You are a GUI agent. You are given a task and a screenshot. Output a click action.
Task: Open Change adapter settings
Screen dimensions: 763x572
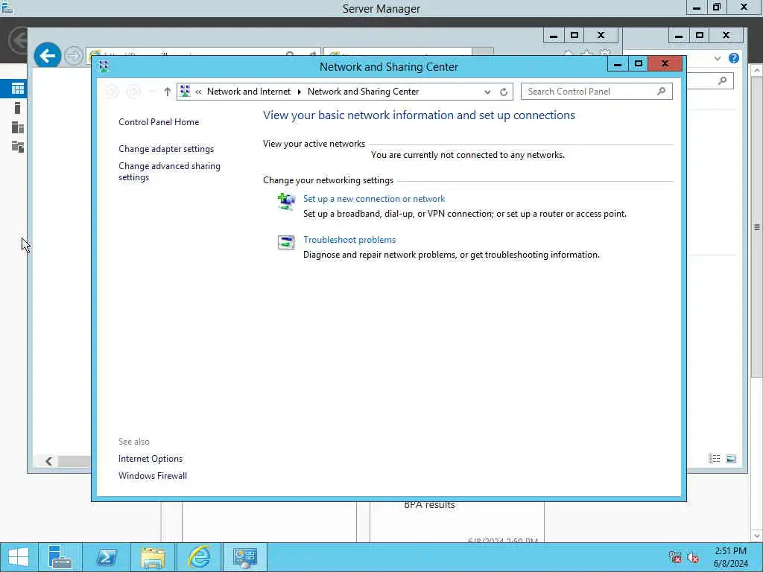tap(166, 149)
